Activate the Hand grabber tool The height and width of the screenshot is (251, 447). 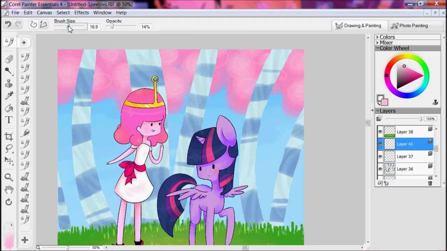(9, 189)
